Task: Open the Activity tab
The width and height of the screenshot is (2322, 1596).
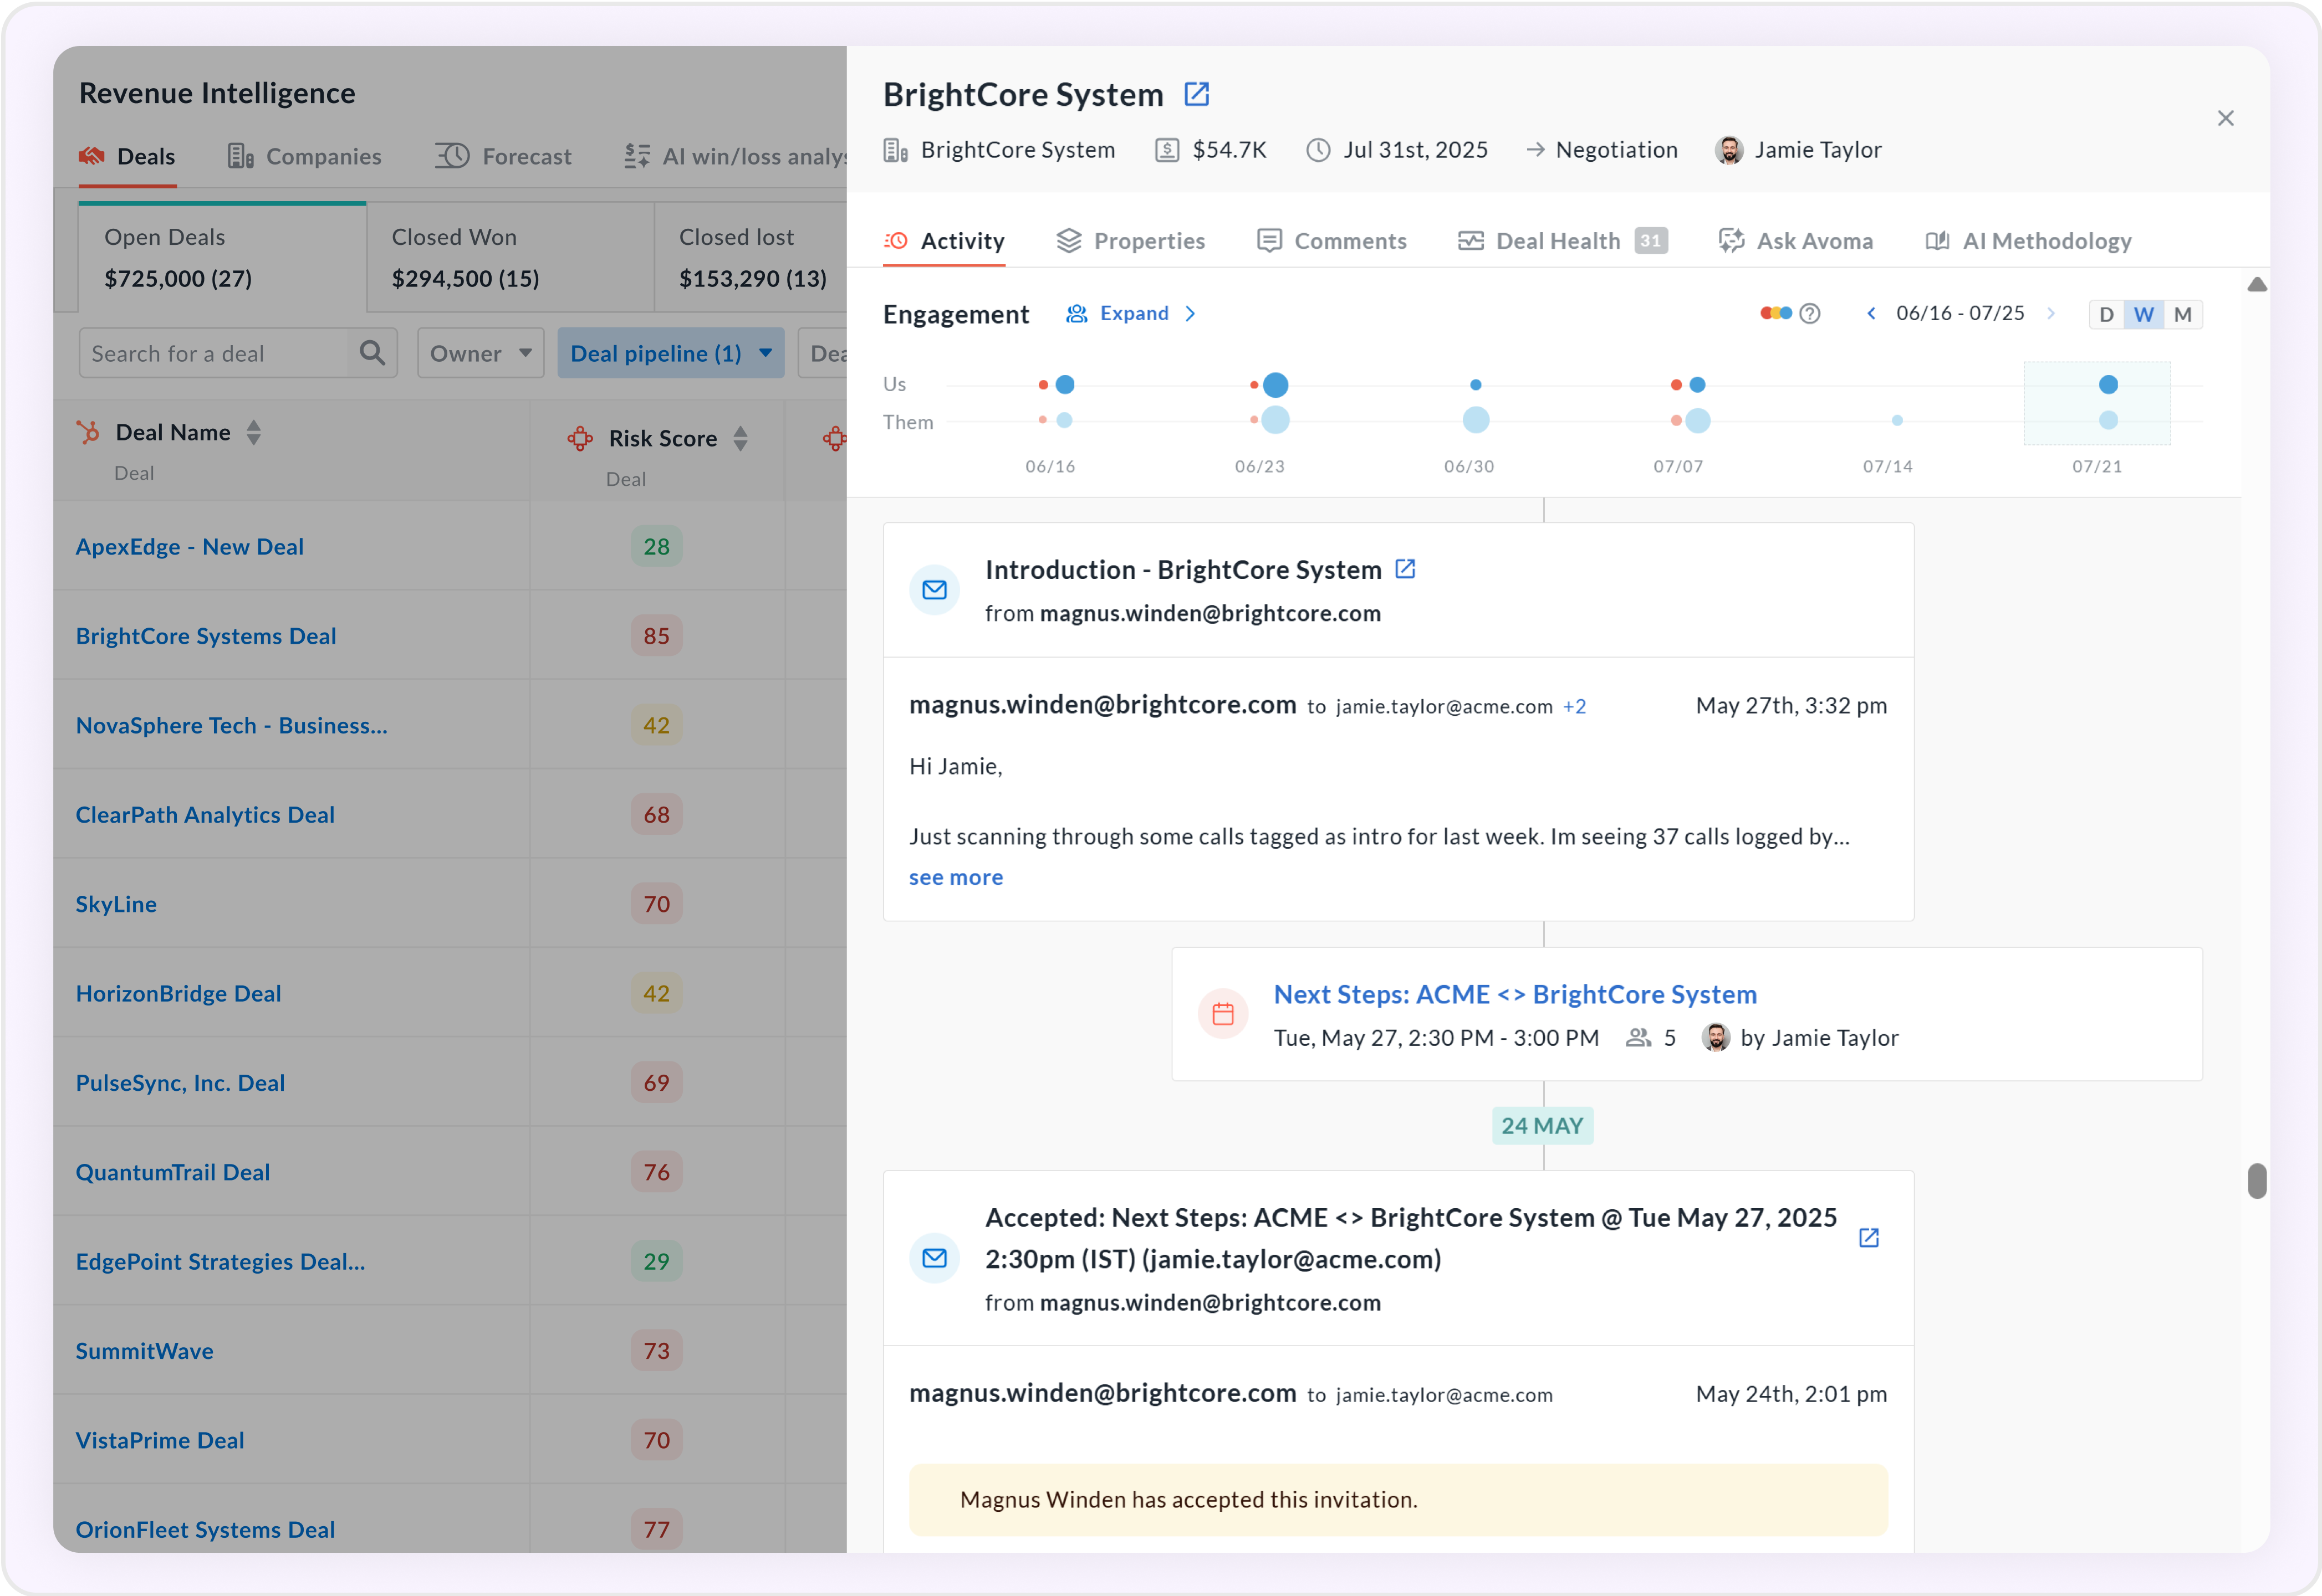Action: (945, 241)
